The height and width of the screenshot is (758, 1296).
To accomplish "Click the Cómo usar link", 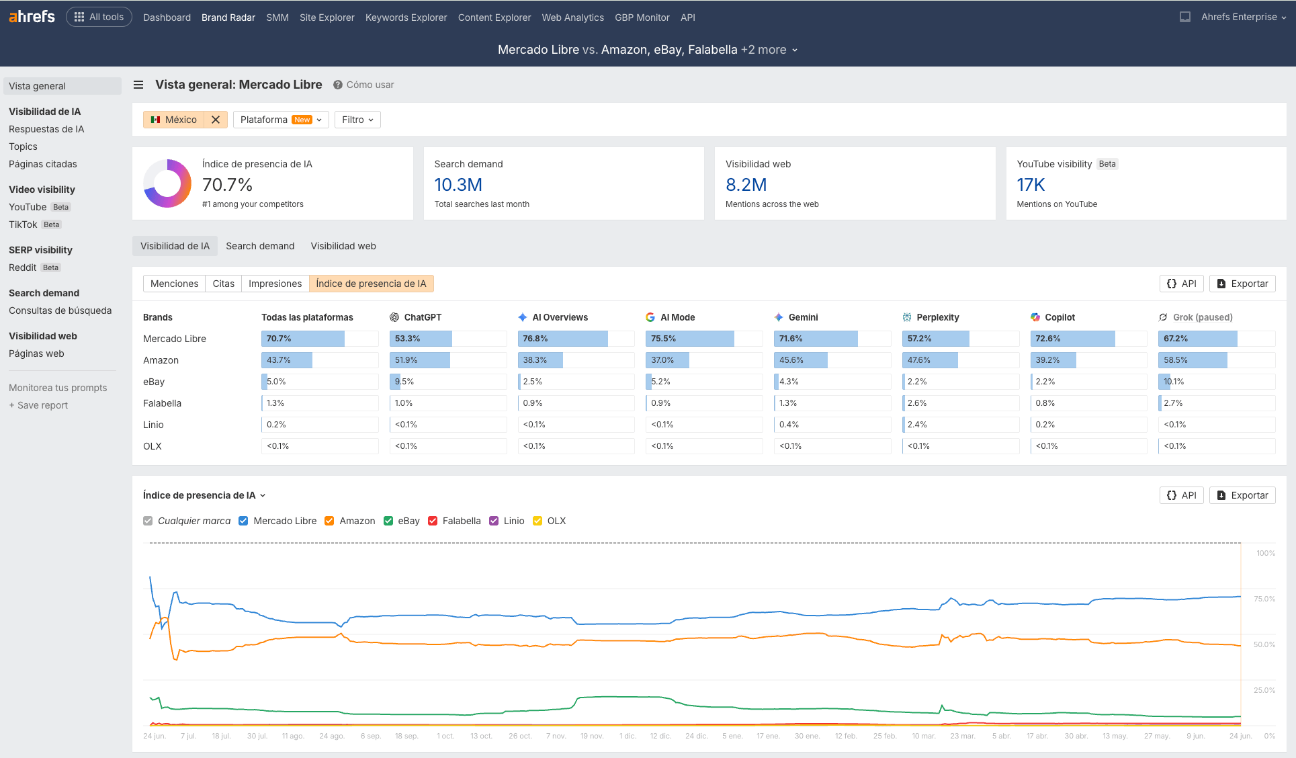I will pos(370,85).
